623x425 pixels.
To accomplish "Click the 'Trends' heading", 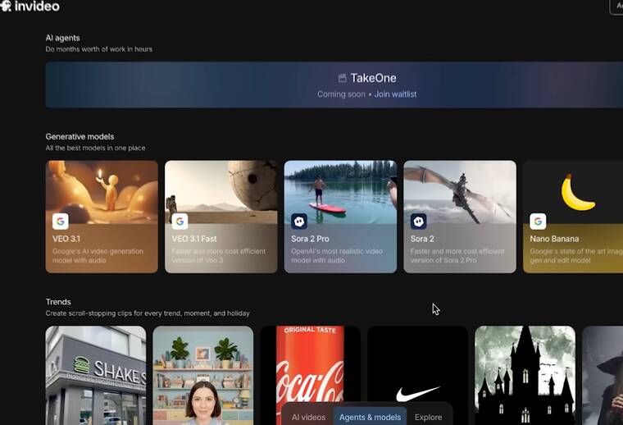I will [58, 302].
